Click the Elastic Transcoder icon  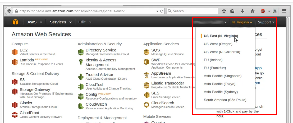pos(146,85)
